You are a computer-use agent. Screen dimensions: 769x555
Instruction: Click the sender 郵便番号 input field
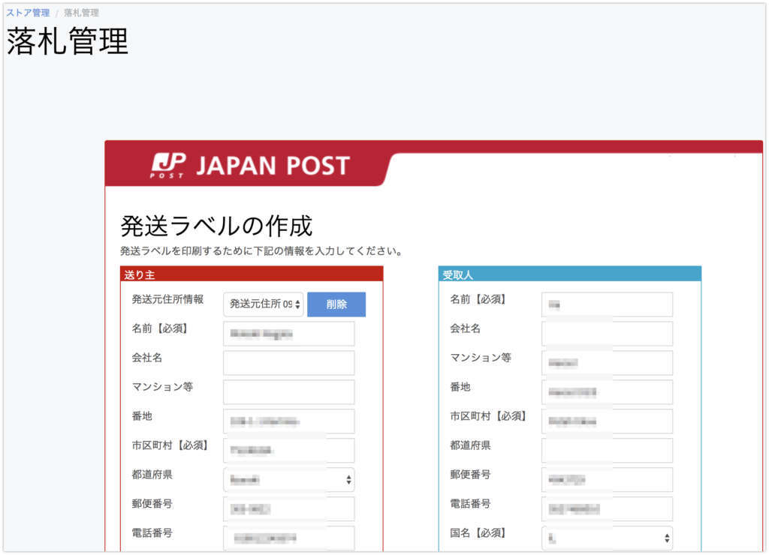(x=289, y=509)
